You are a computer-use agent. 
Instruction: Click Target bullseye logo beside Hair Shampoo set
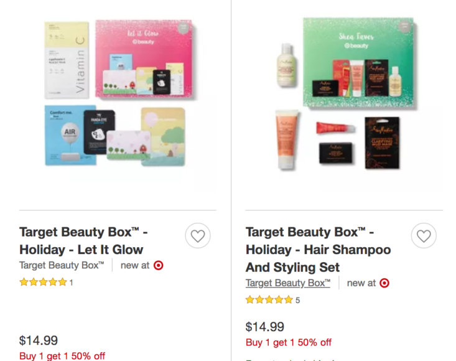[384, 283]
